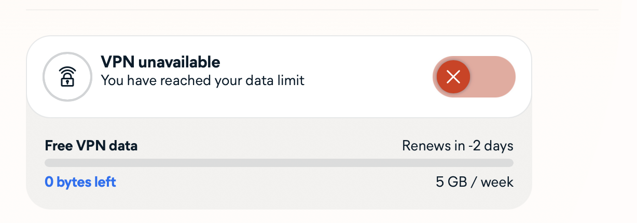Click the right end of the data bar

click(x=509, y=163)
